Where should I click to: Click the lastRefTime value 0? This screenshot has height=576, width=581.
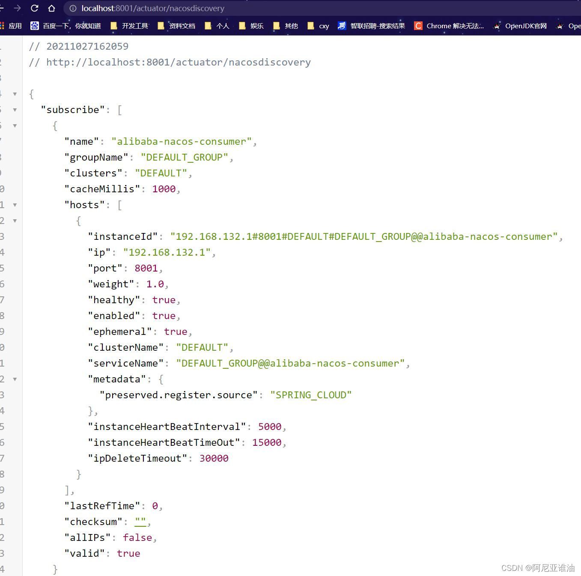point(155,506)
